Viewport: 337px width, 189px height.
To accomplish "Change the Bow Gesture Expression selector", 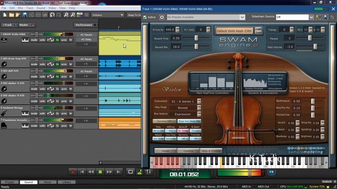I will pos(199,114).
